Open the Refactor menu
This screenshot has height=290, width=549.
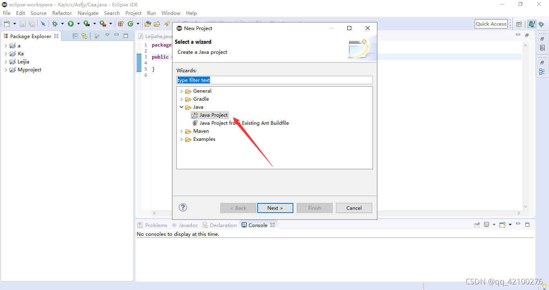(x=62, y=13)
